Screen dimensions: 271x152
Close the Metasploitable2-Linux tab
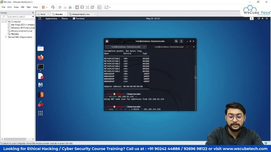pyautogui.click(x=95, y=14)
